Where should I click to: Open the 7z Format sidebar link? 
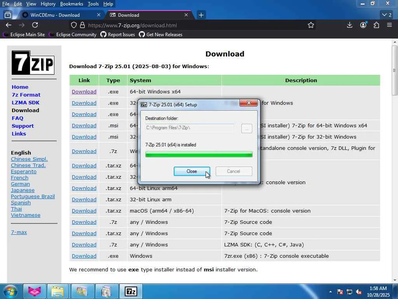(x=26, y=95)
